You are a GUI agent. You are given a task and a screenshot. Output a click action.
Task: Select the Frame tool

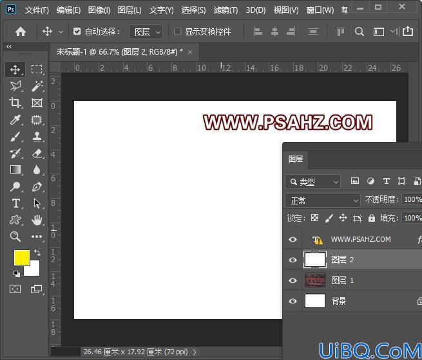click(x=37, y=103)
